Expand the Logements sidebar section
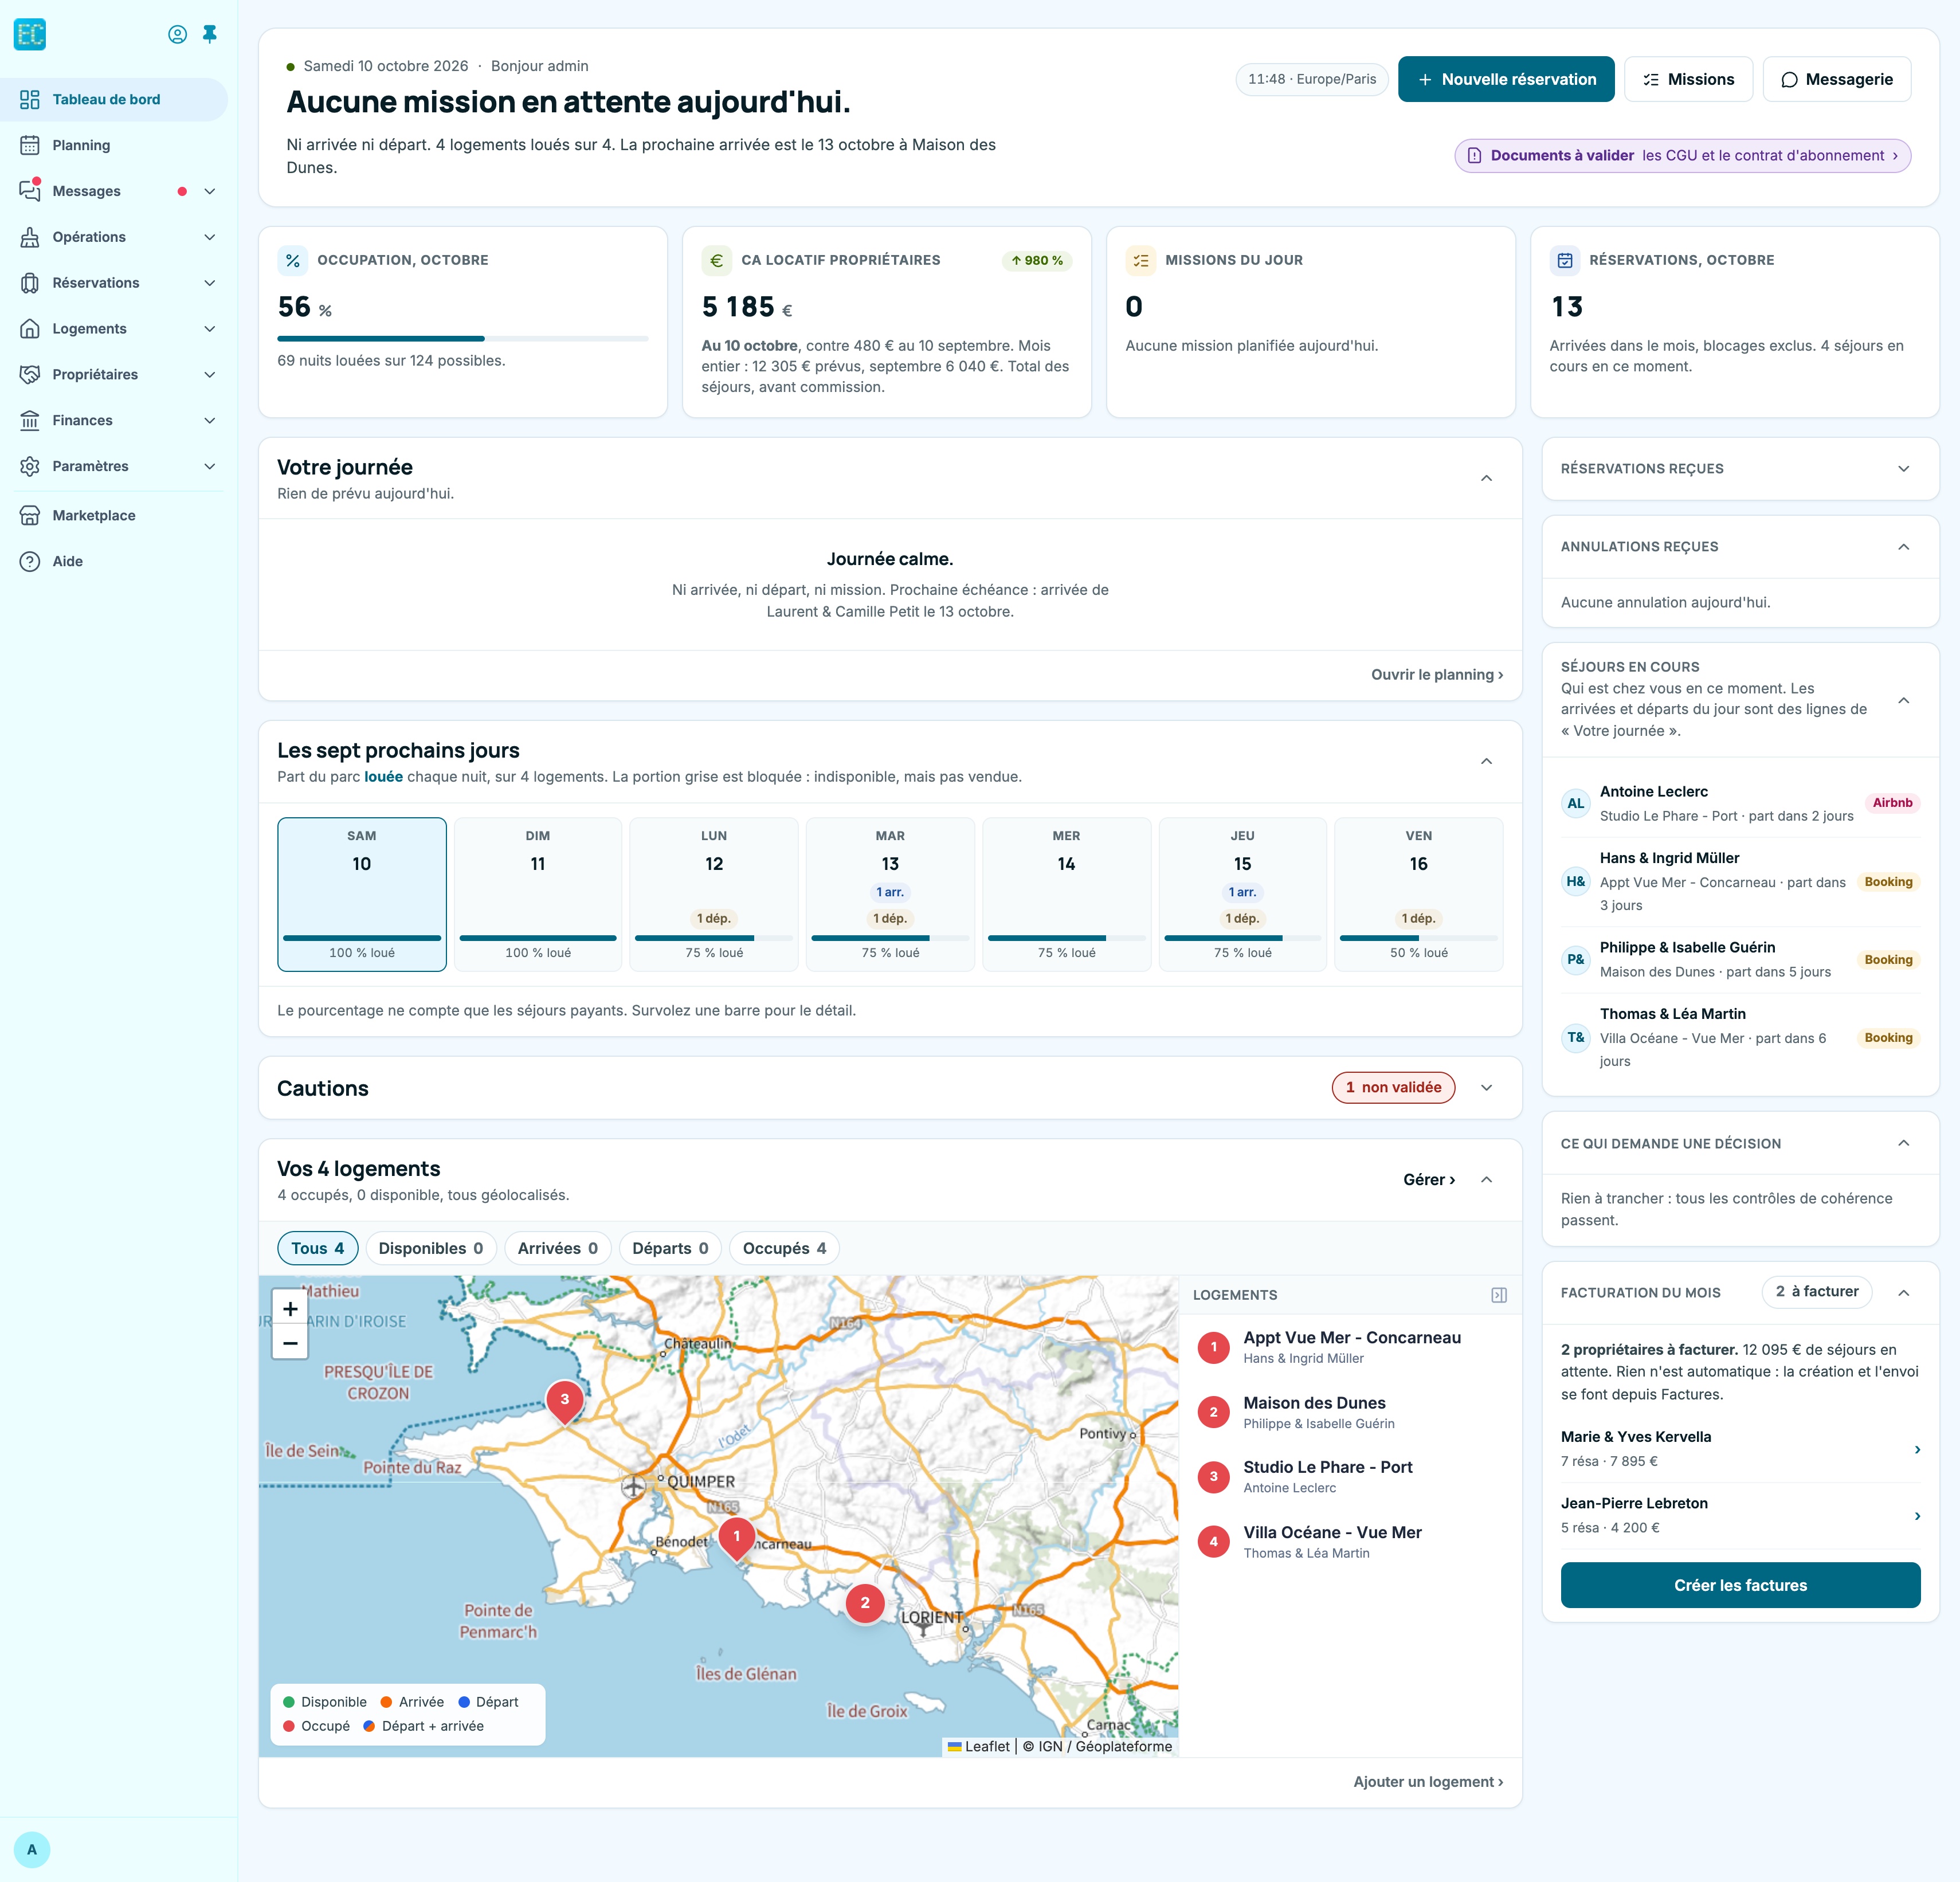The image size is (1960, 1882). click(210, 329)
